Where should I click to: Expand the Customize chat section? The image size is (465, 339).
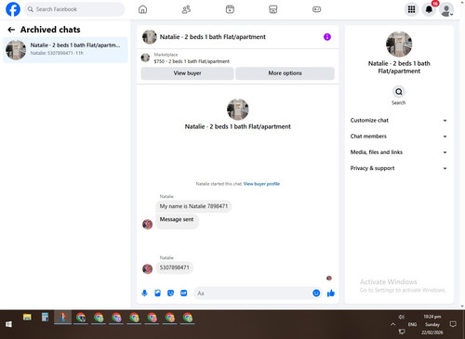coord(399,121)
